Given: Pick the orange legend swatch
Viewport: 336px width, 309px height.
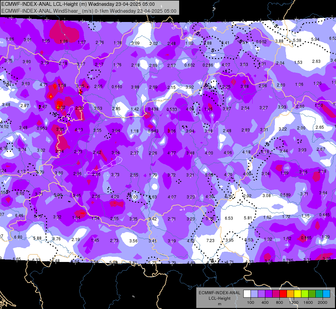Looking at the screenshot, I should (290, 294).
